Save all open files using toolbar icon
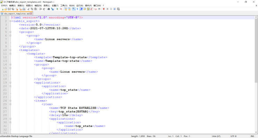The width and height of the screenshot is (258, 138). pos(13,9)
